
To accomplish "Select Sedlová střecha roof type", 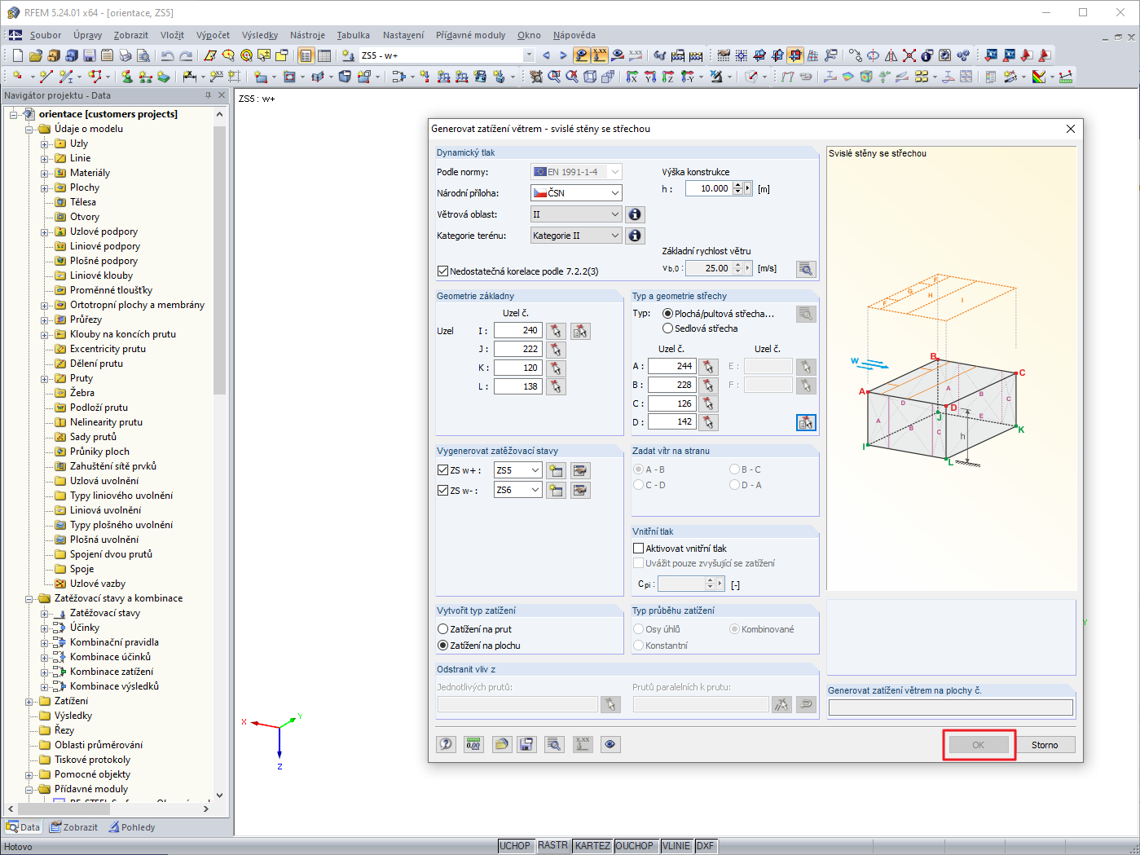I will [x=668, y=328].
